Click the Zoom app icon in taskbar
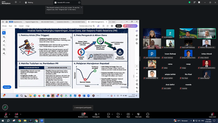 pyautogui.click(x=42, y=121)
